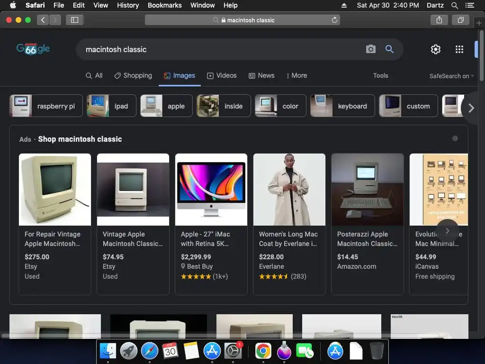
Task: Launch Google Chrome from the dock
Action: point(263,351)
